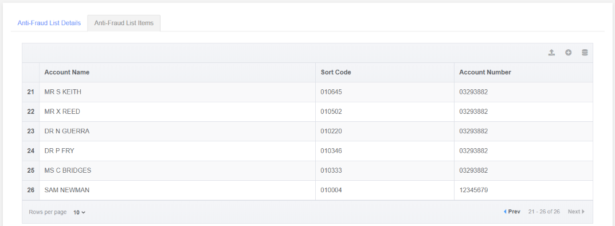This screenshot has height=226, width=615.
Task: Click row number 24
Action: click(x=30, y=151)
